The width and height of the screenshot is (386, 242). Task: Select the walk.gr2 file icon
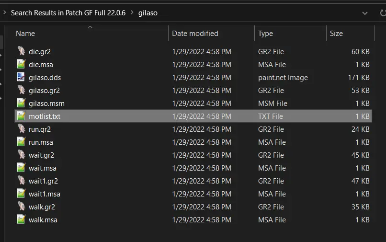[x=21, y=207]
